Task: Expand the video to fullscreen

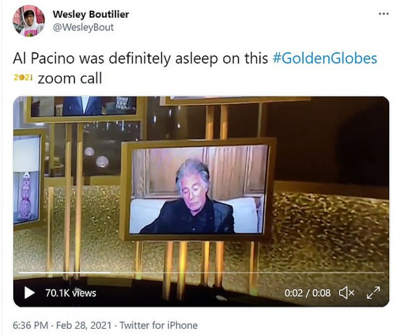Action: 373,293
